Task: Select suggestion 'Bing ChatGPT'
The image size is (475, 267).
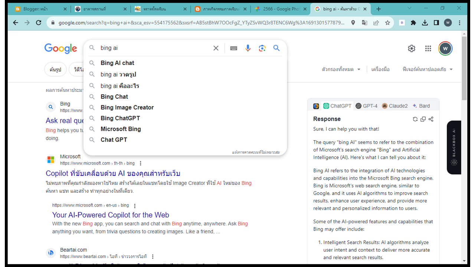Action: (185, 118)
